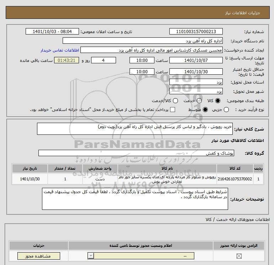Click the countdown timer 01:43:21
This screenshot has height=265, width=274.
click(67, 60)
